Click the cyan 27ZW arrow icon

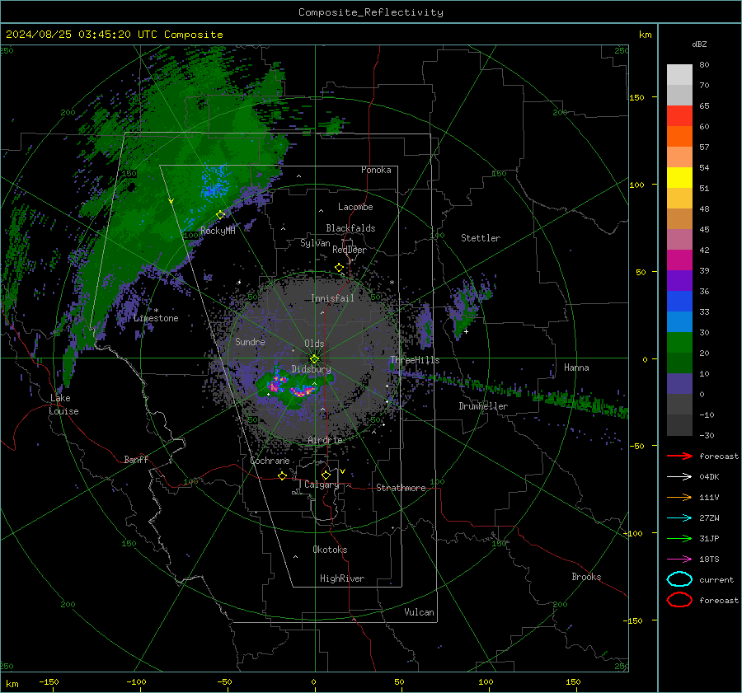[x=679, y=518]
